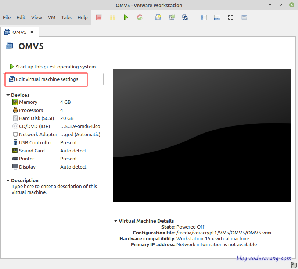This screenshot has width=298, height=269.
Task: Minimize the VMware Workstation window
Action: pyautogui.click(x=270, y=5)
